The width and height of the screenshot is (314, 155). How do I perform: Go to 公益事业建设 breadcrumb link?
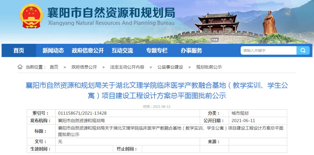click(x=170, y=67)
